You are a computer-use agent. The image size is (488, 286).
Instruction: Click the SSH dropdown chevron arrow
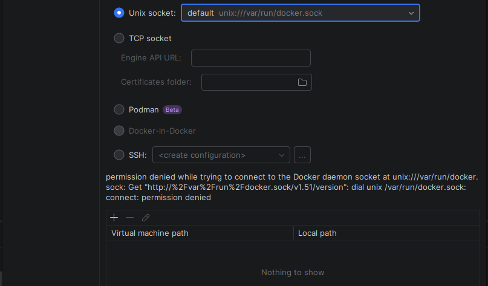point(282,155)
